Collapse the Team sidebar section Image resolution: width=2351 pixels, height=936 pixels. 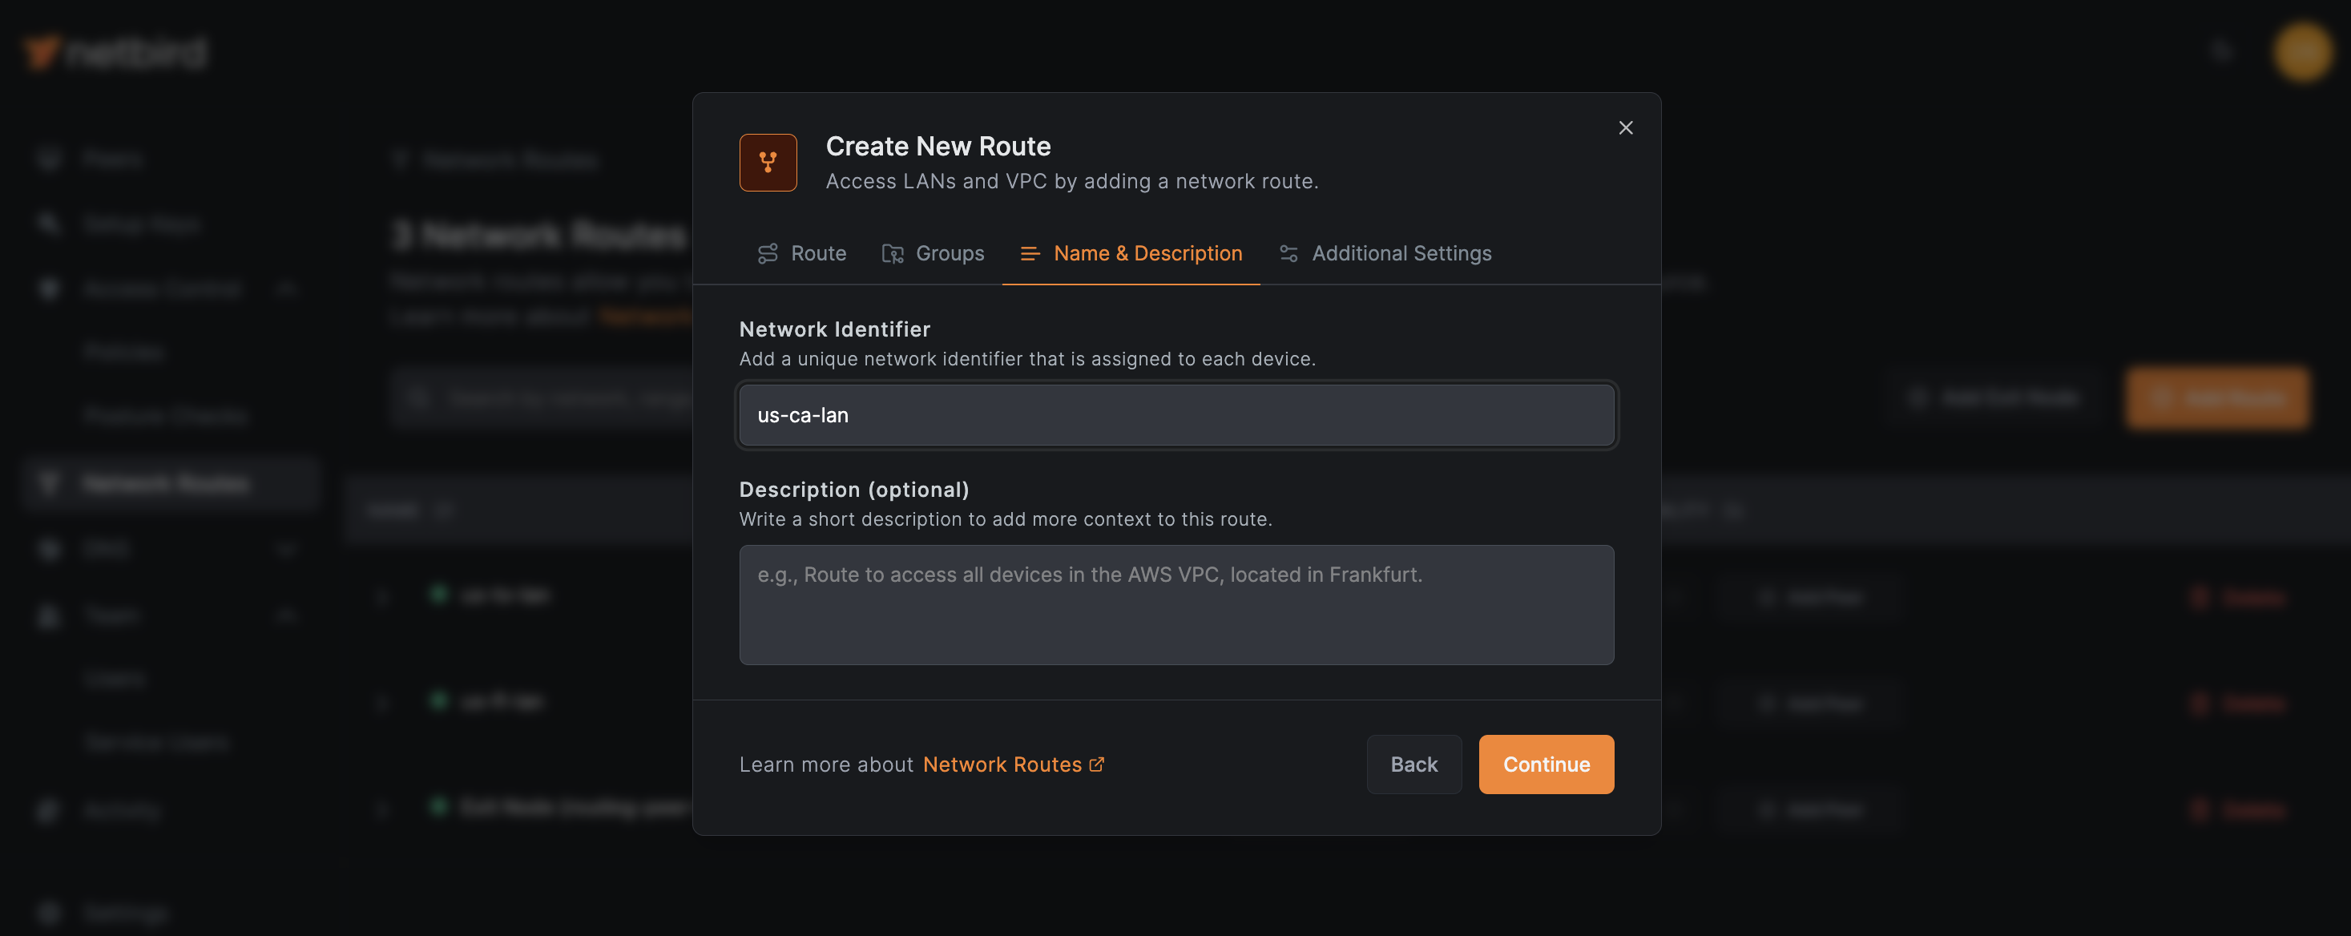point(285,615)
